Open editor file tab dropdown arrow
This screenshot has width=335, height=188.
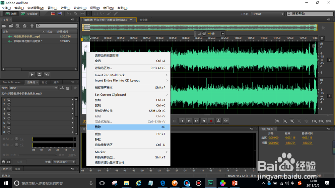[x=131, y=20]
